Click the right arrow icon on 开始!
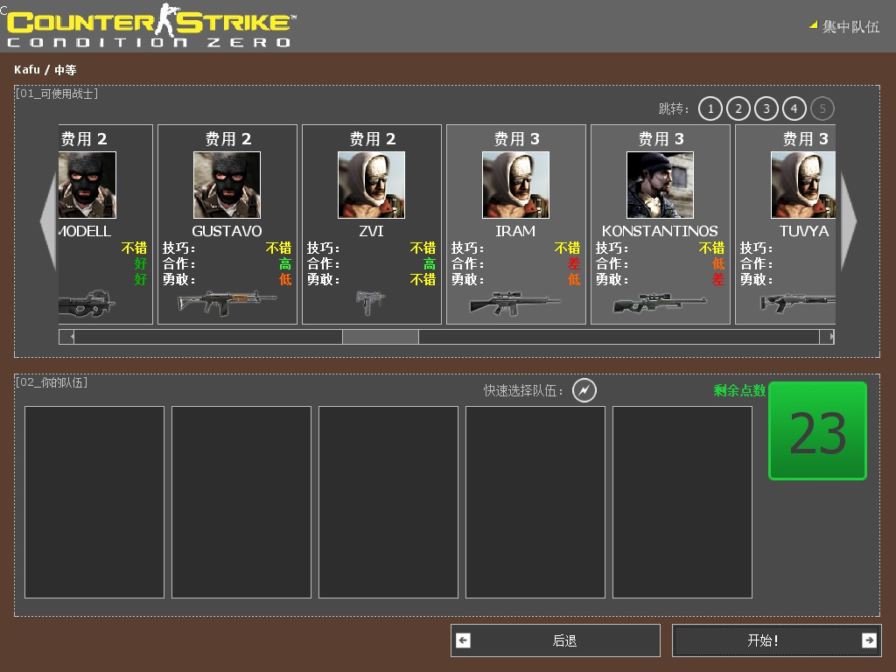The image size is (896, 672). 869,640
